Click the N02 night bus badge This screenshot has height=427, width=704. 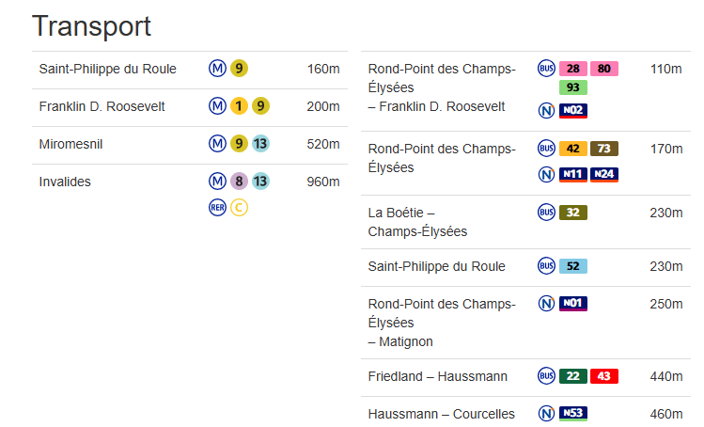pyautogui.click(x=573, y=111)
